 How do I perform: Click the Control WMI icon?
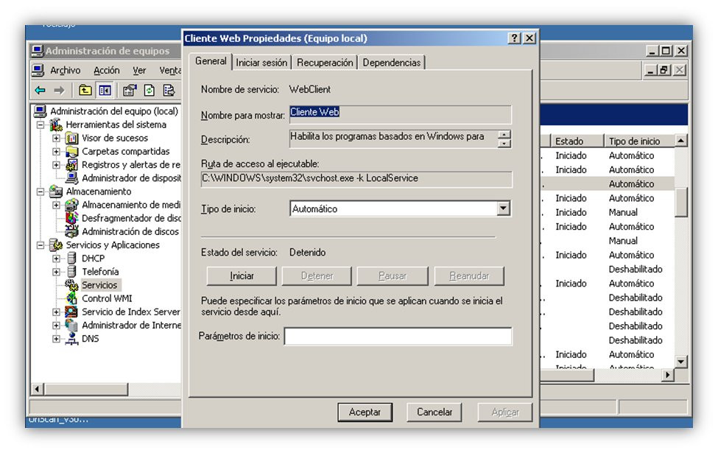click(x=71, y=298)
